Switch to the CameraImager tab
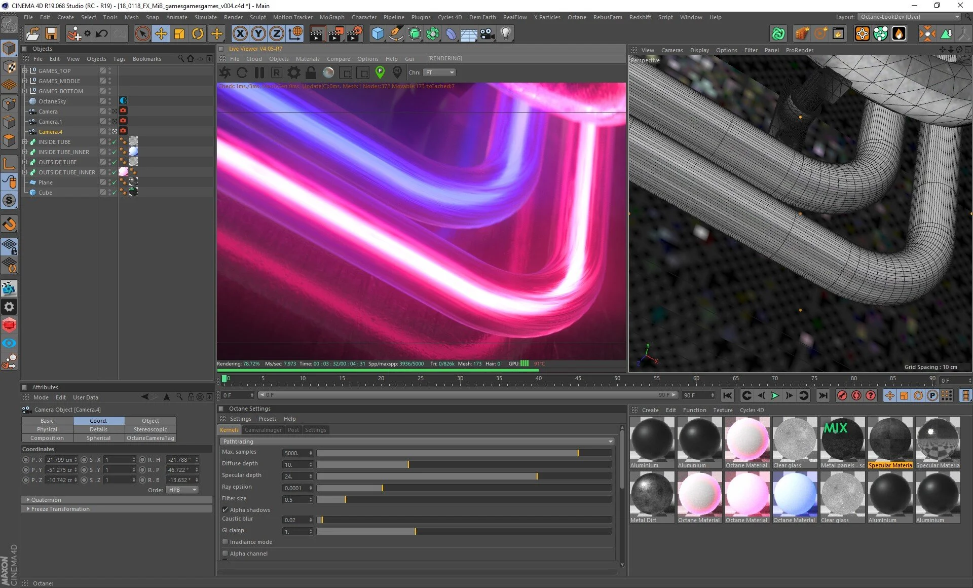 [263, 430]
